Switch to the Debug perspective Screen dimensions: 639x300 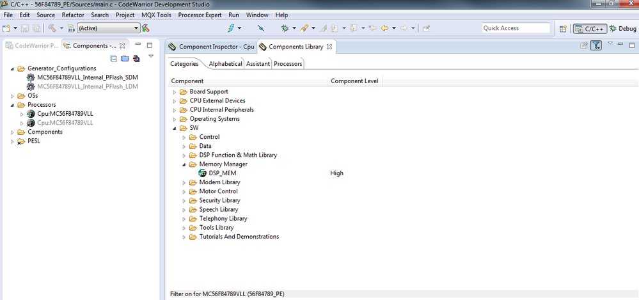(x=622, y=29)
